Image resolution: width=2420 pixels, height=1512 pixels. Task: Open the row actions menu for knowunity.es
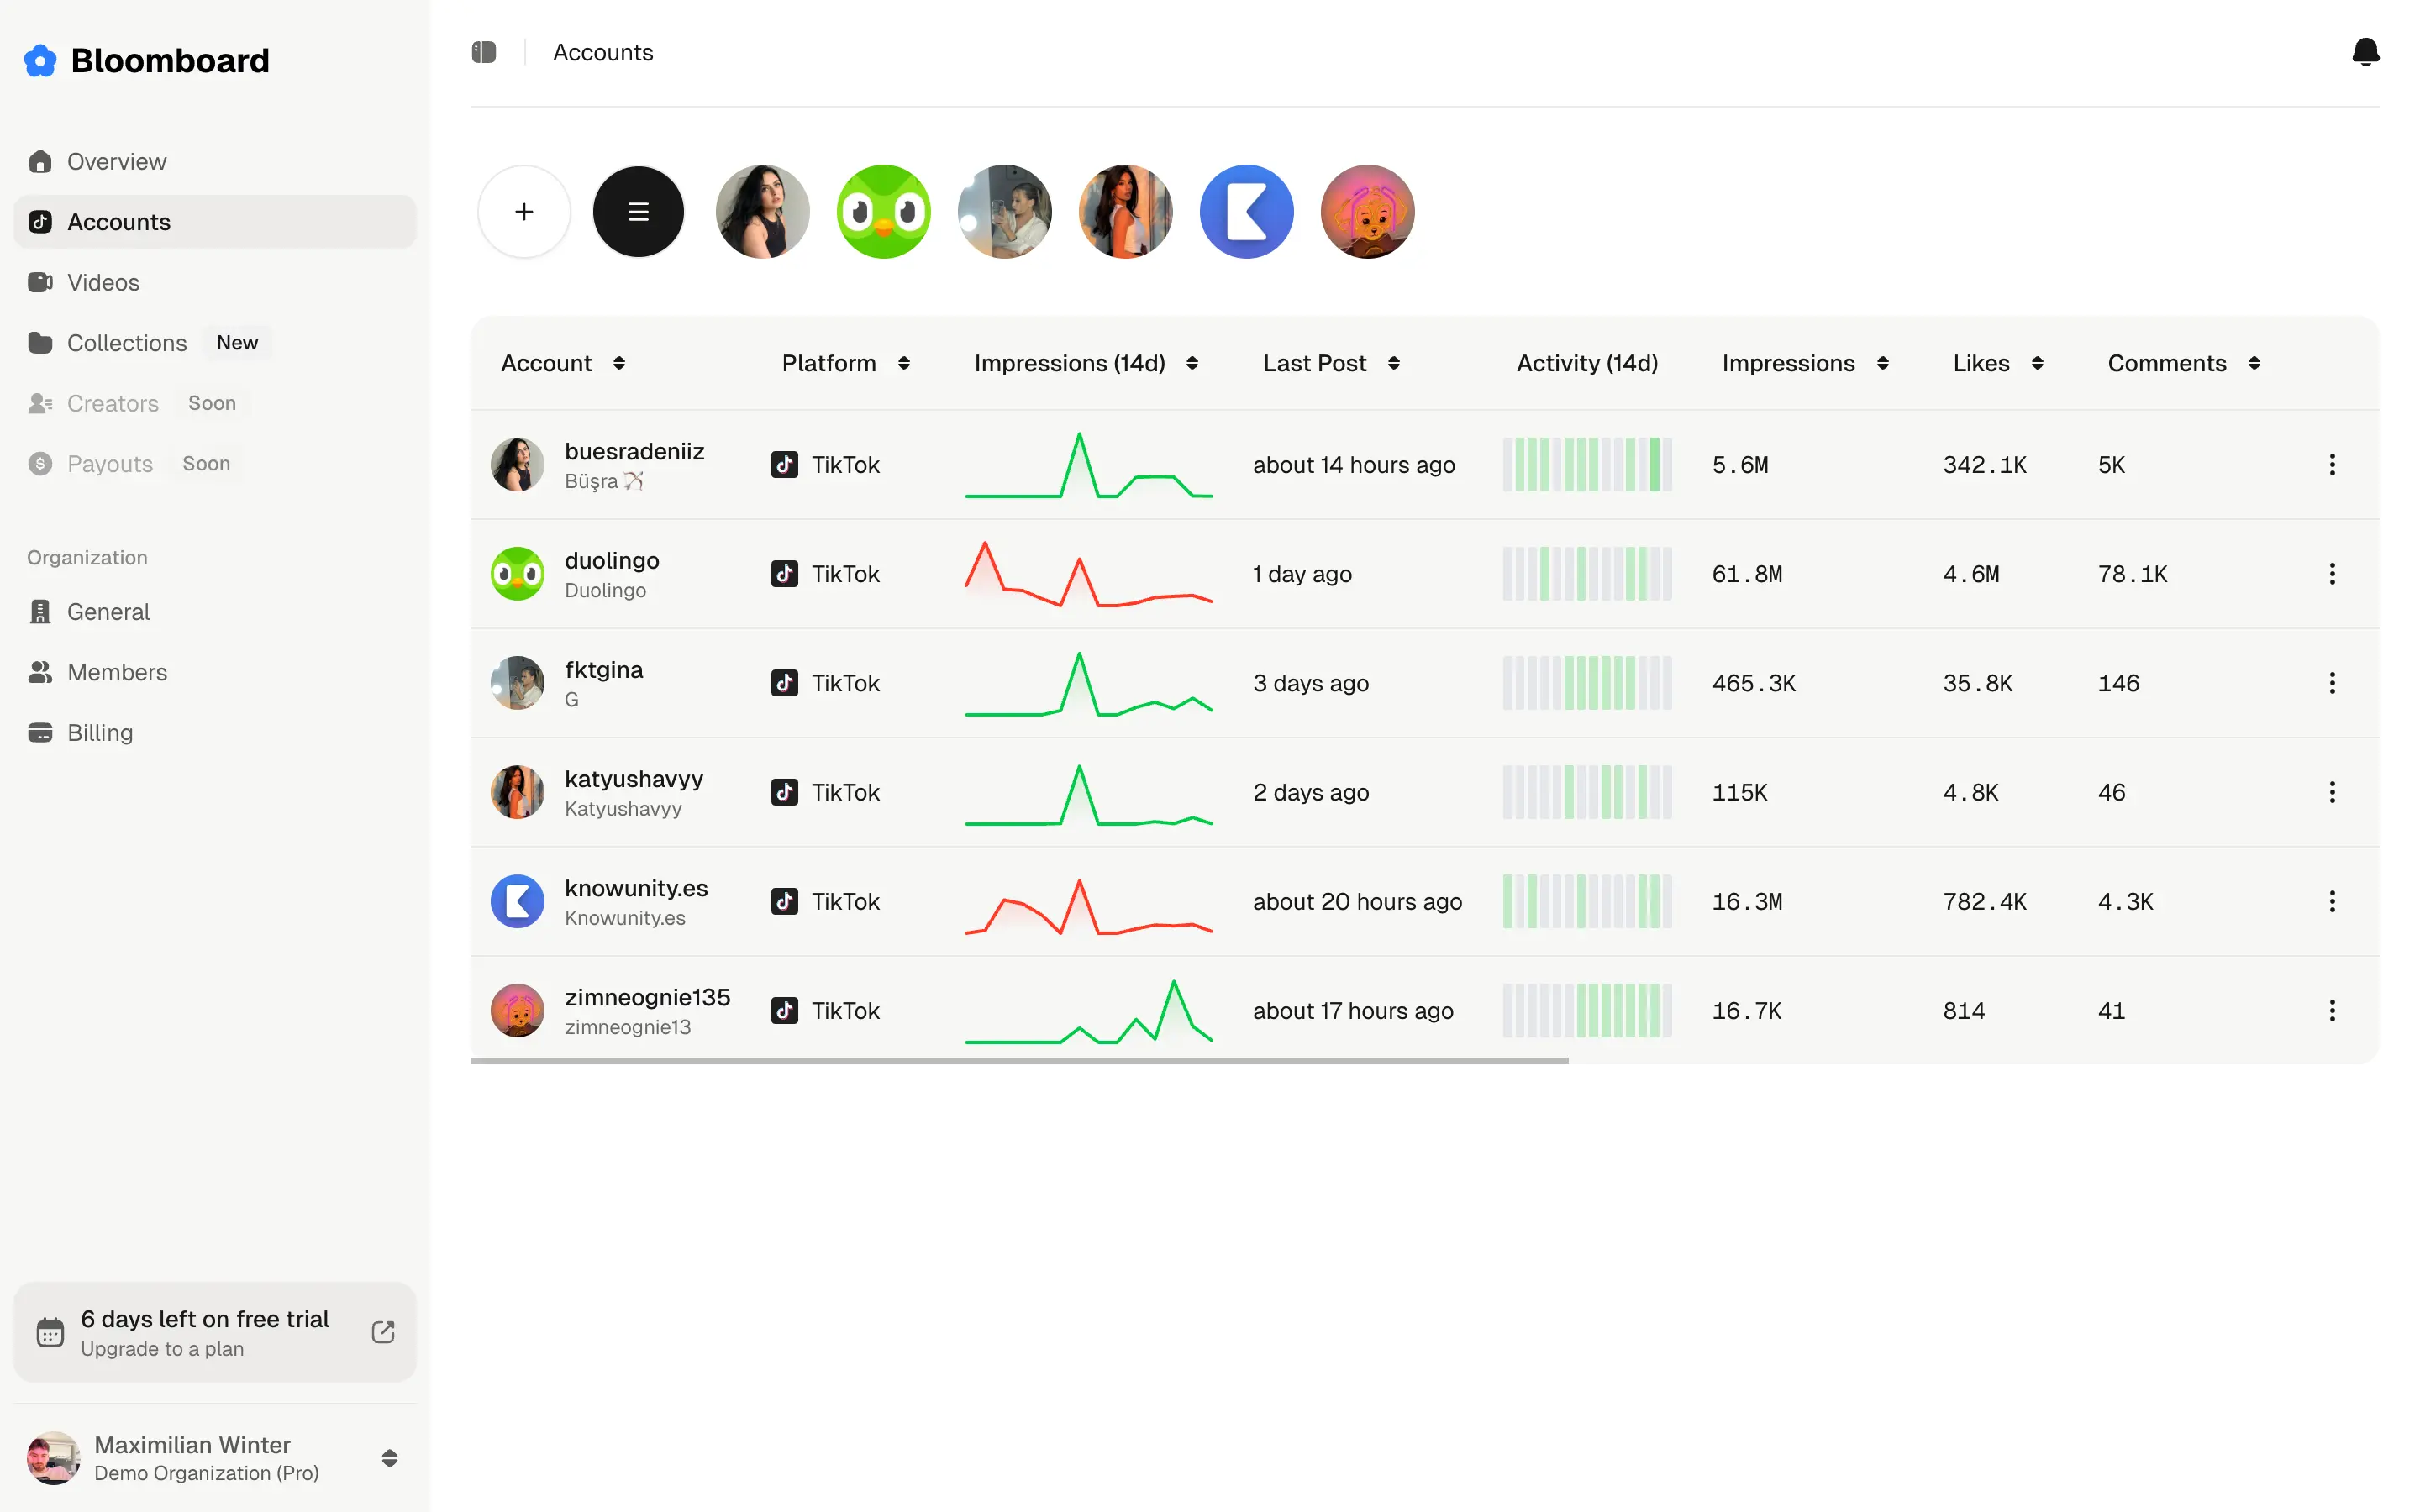pos(2332,901)
